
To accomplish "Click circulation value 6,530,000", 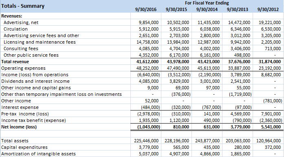I will pos(271,29).
